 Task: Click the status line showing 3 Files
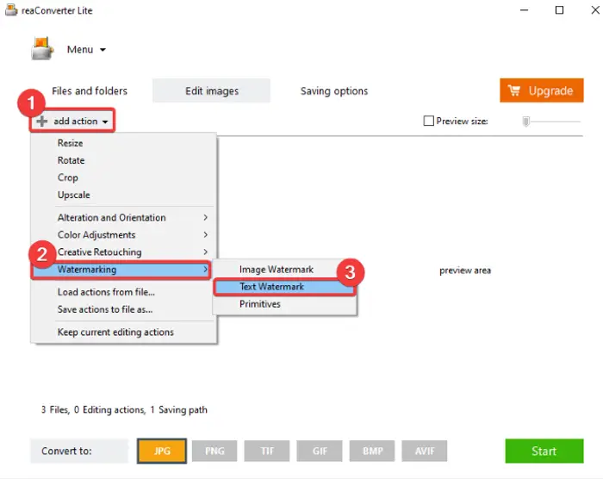pyautogui.click(x=124, y=410)
